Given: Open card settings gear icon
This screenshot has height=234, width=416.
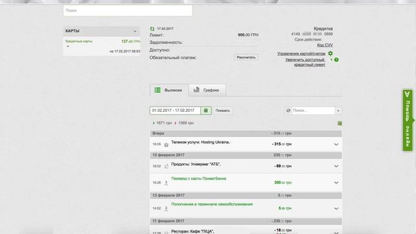Looking at the screenshot, I should pos(330,53).
